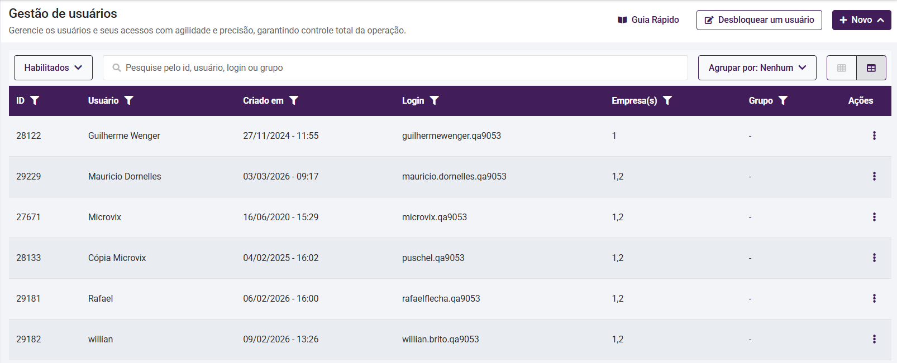The width and height of the screenshot is (897, 363).
Task: Open actions menu for Mauricio Dornelles
Action: click(874, 176)
